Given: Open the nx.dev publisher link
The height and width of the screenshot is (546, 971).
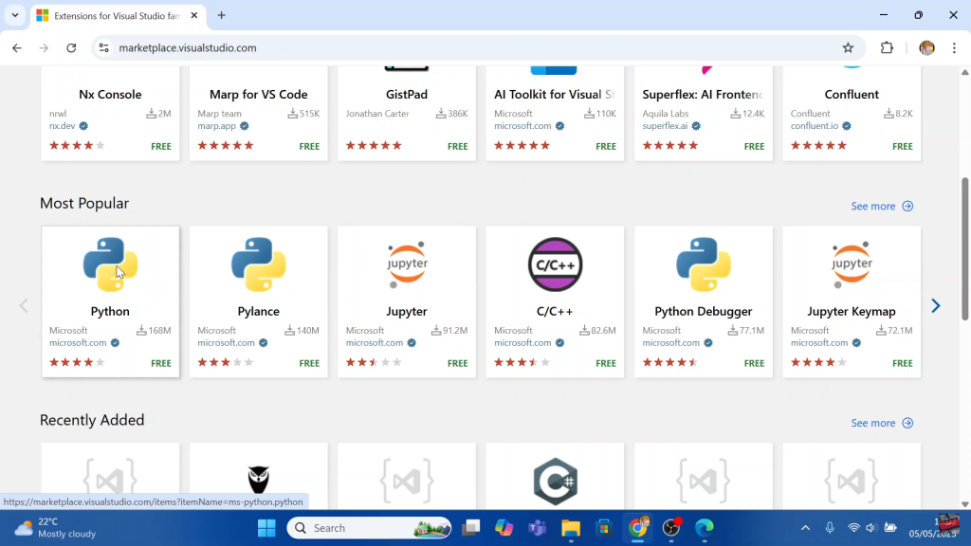Looking at the screenshot, I should tap(62, 126).
